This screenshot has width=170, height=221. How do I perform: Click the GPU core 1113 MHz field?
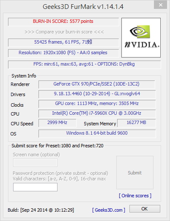pyautogui.click(x=97, y=104)
